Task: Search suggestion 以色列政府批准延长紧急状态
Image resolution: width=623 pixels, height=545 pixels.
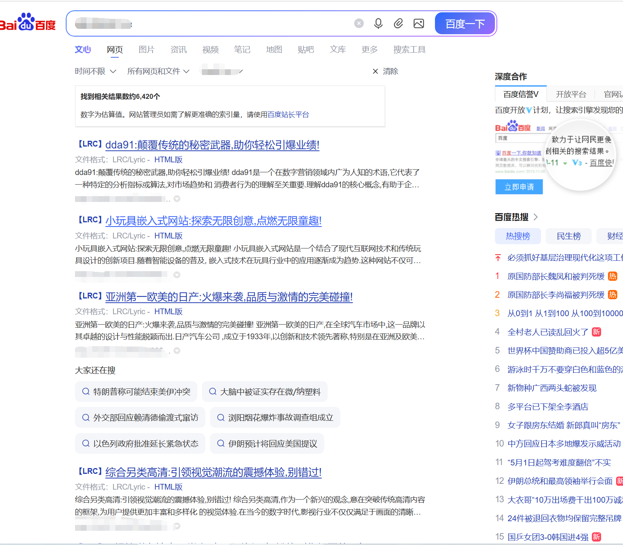Action: [140, 443]
